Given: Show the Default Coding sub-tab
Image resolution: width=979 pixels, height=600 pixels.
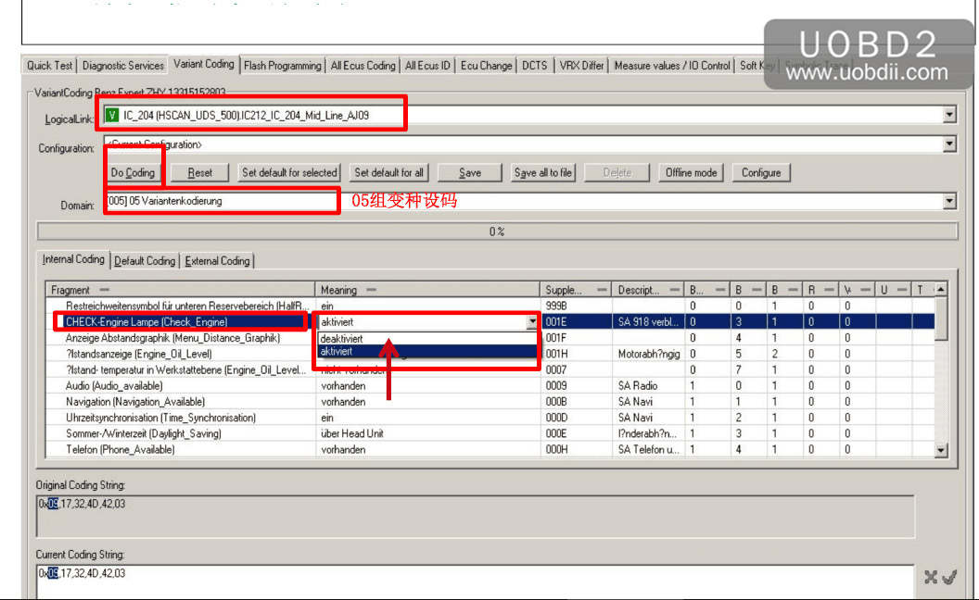Looking at the screenshot, I should pos(145,261).
